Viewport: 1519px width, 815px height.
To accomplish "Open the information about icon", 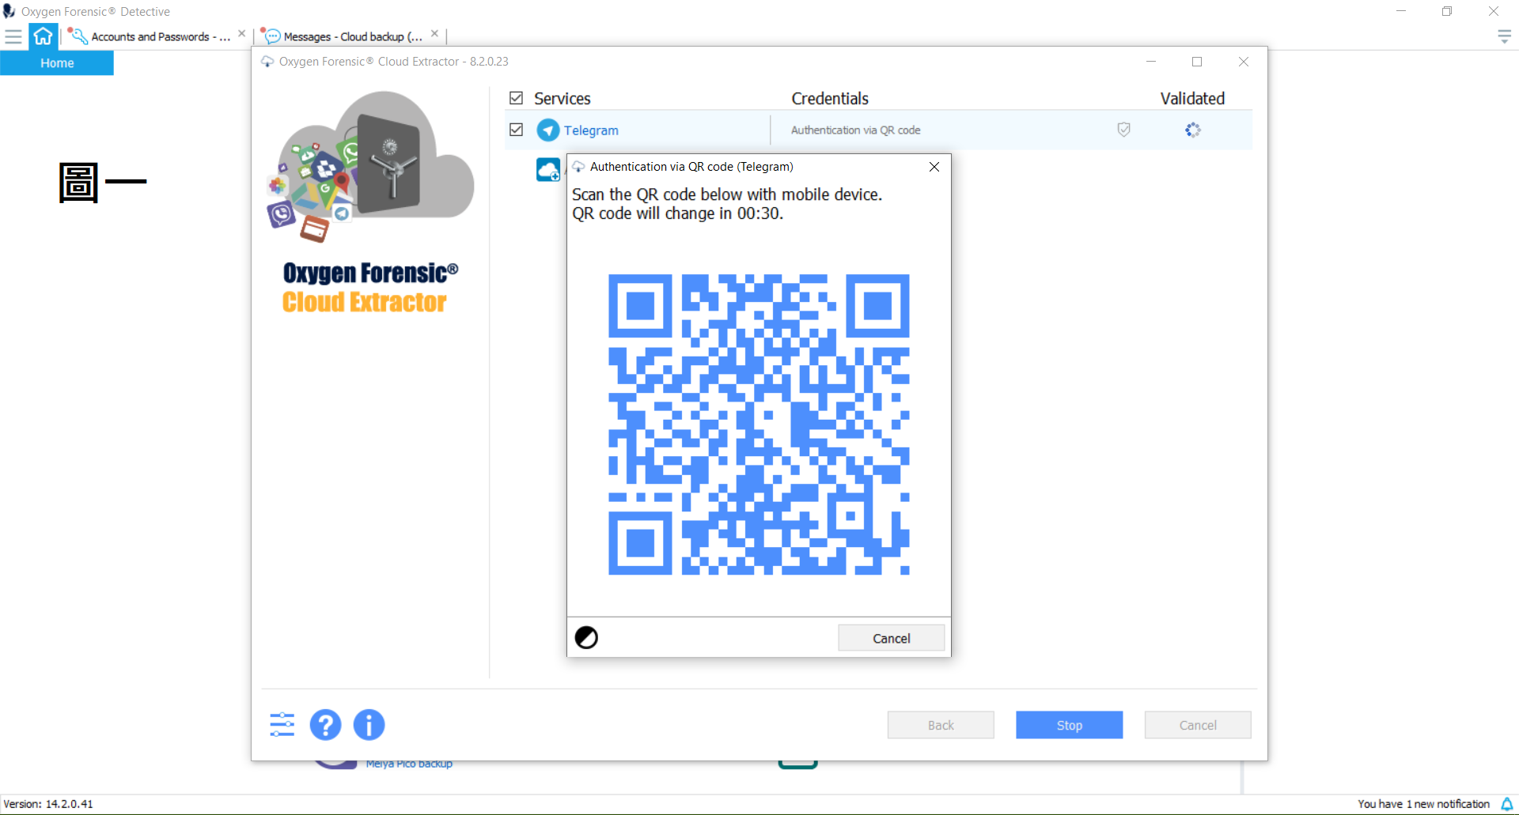I will (369, 725).
